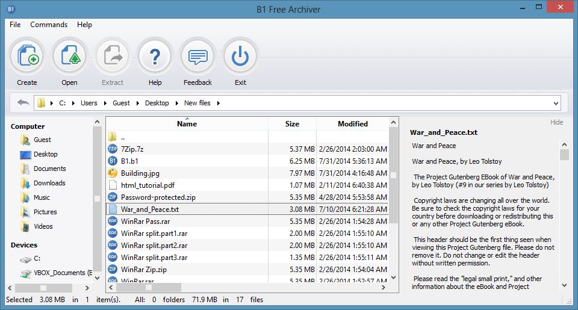
Task: Click the file list horizontal scrollbar thumb
Action: [x=149, y=287]
